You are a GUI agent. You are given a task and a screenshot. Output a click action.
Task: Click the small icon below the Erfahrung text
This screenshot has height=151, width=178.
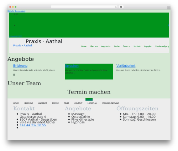point(14,75)
